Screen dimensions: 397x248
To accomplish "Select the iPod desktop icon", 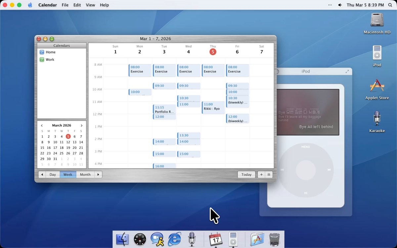I will (x=377, y=56).
